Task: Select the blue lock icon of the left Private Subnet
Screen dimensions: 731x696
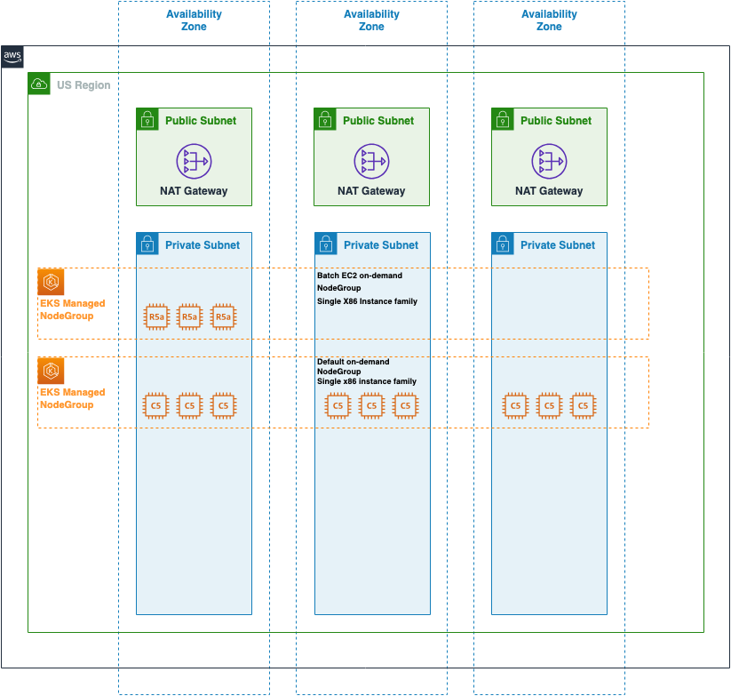Action: coord(147,244)
